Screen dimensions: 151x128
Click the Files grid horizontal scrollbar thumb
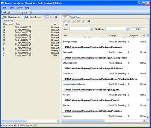coord(85,121)
